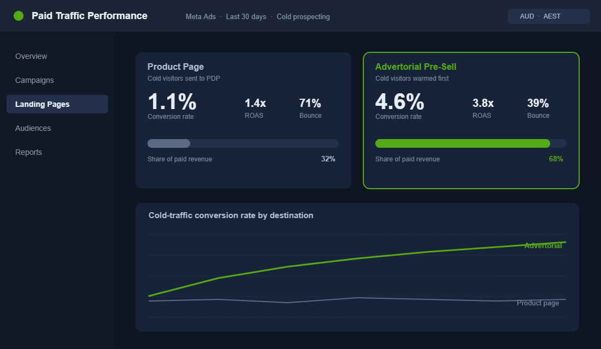Click the Product page line label in chart
The height and width of the screenshot is (349, 601).
tap(538, 303)
